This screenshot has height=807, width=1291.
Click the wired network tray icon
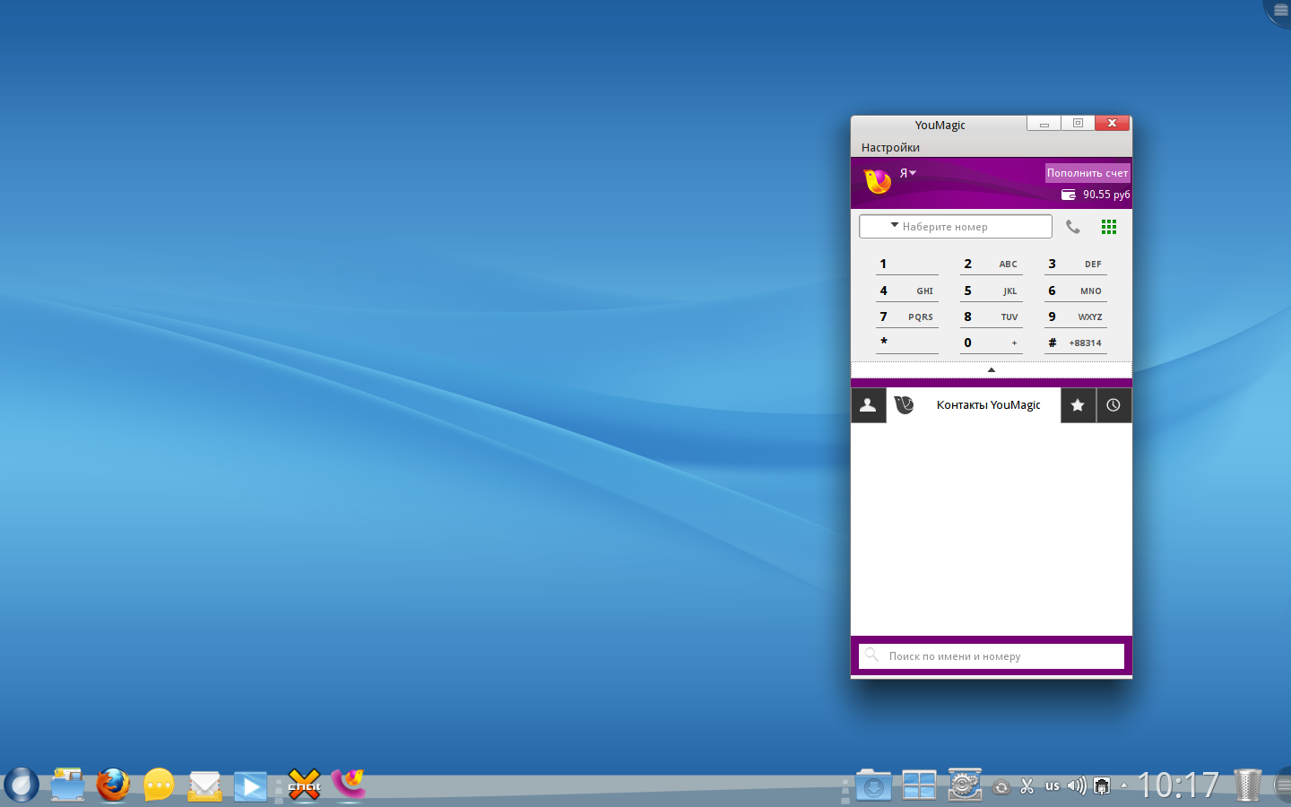[1102, 786]
